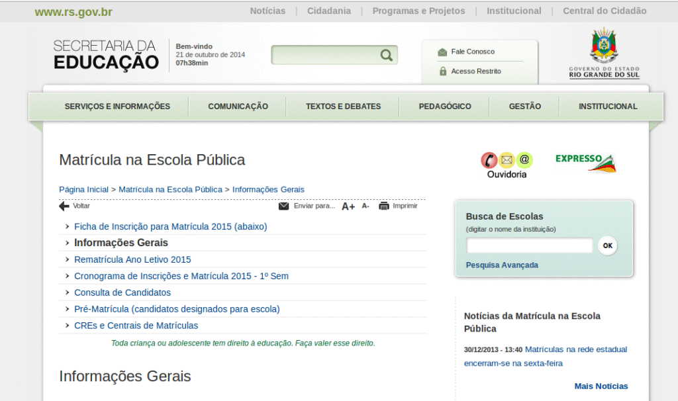Click the Voltar back arrow icon
This screenshot has height=401, width=678.
pos(64,206)
